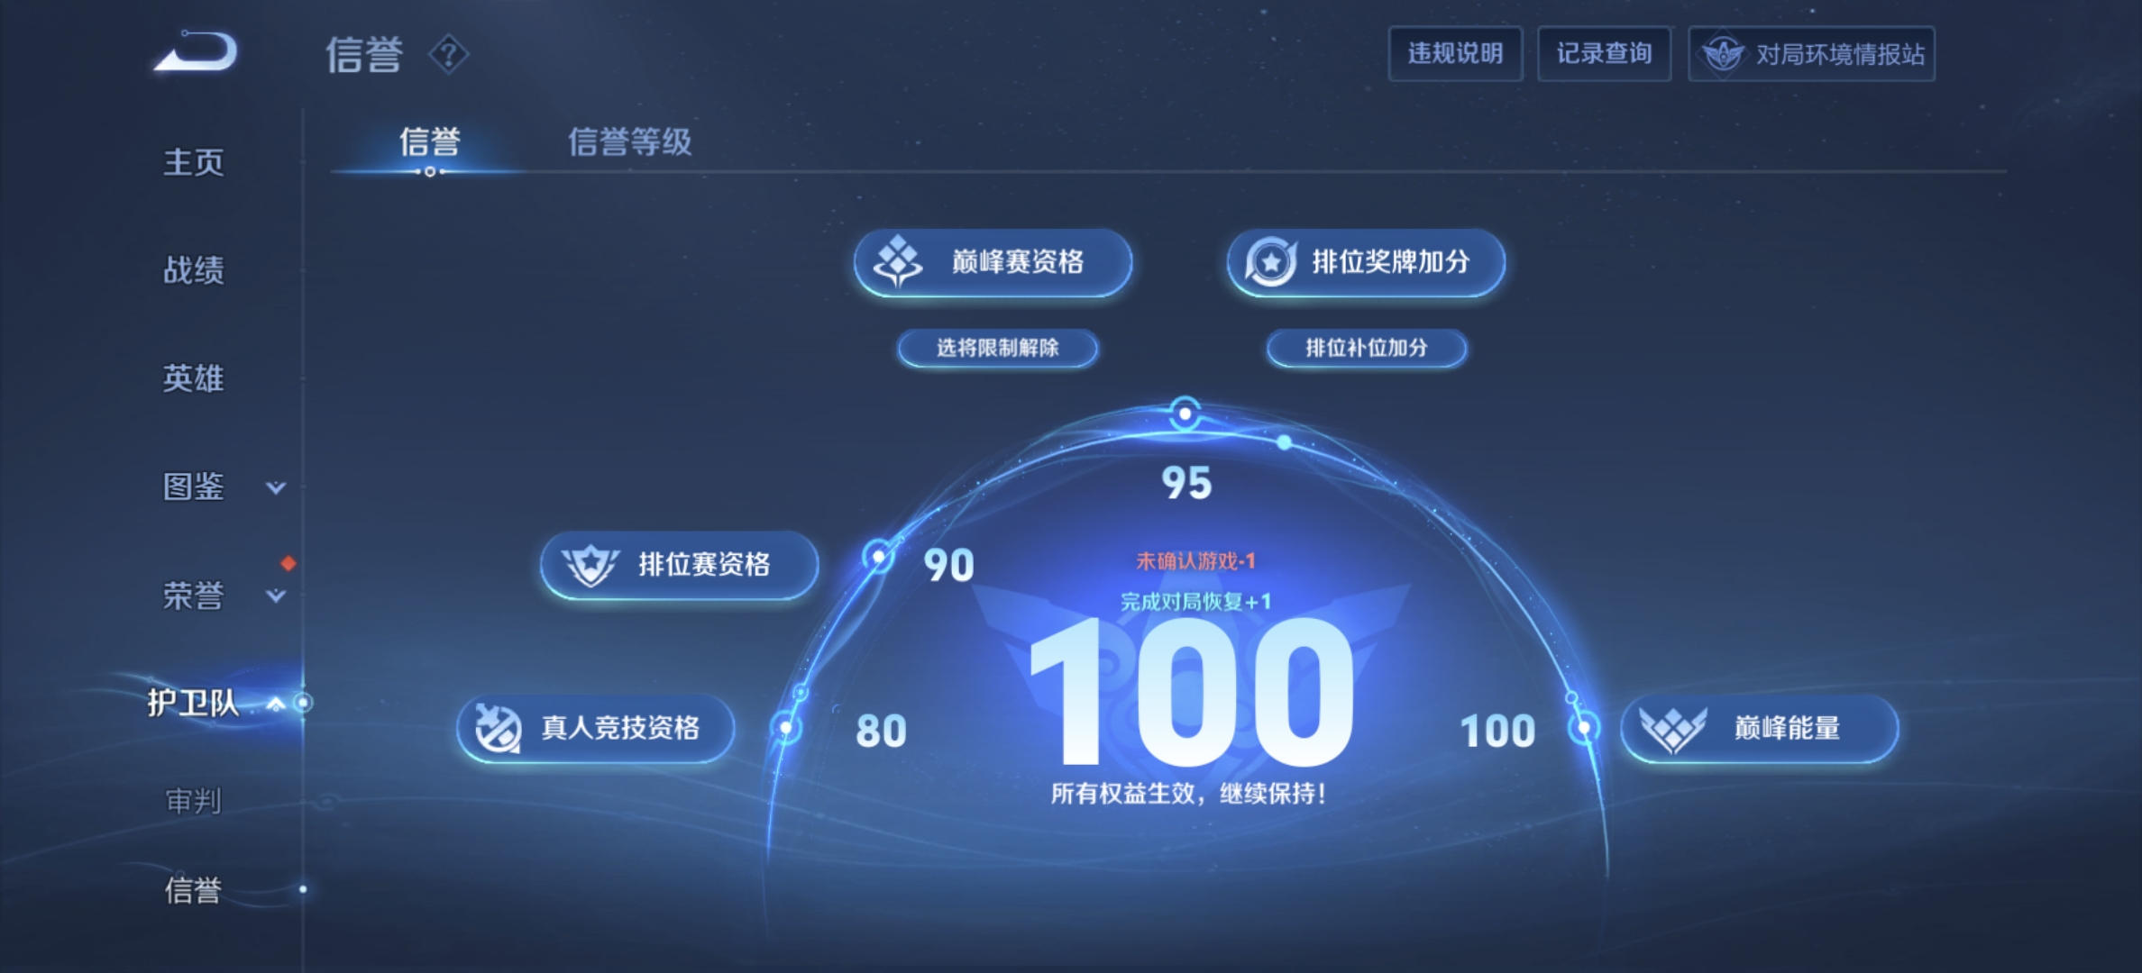Open the 对局环境情报站 emblem icon
2142x973 pixels.
coord(1722,54)
